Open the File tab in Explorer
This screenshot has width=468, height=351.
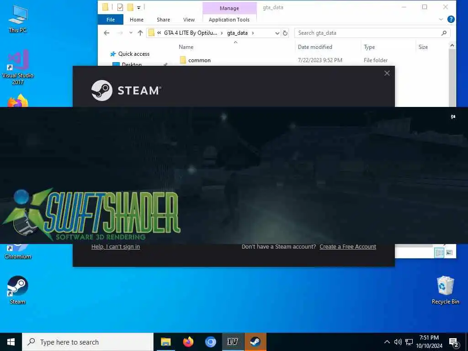pos(111,20)
